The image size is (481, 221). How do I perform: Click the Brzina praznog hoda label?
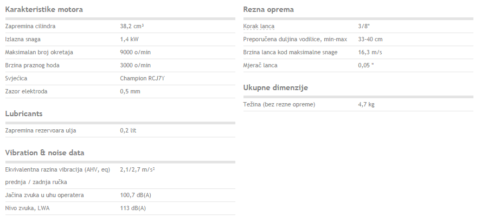(x=32, y=66)
